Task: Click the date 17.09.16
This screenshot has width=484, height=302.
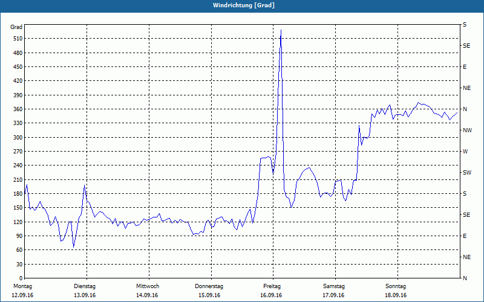Action: 333,295
